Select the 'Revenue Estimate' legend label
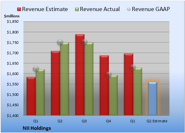This screenshot has width=185, height=133. point(45,9)
